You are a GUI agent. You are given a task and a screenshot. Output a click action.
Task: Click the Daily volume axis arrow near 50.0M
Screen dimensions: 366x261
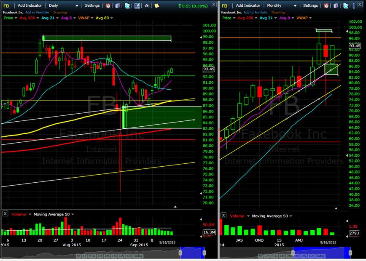pyautogui.click(x=201, y=219)
